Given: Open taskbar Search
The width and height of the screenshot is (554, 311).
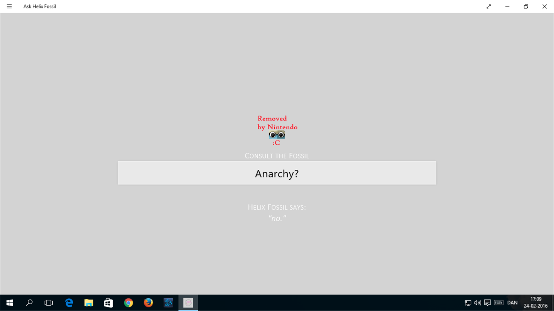Looking at the screenshot, I should [29, 303].
